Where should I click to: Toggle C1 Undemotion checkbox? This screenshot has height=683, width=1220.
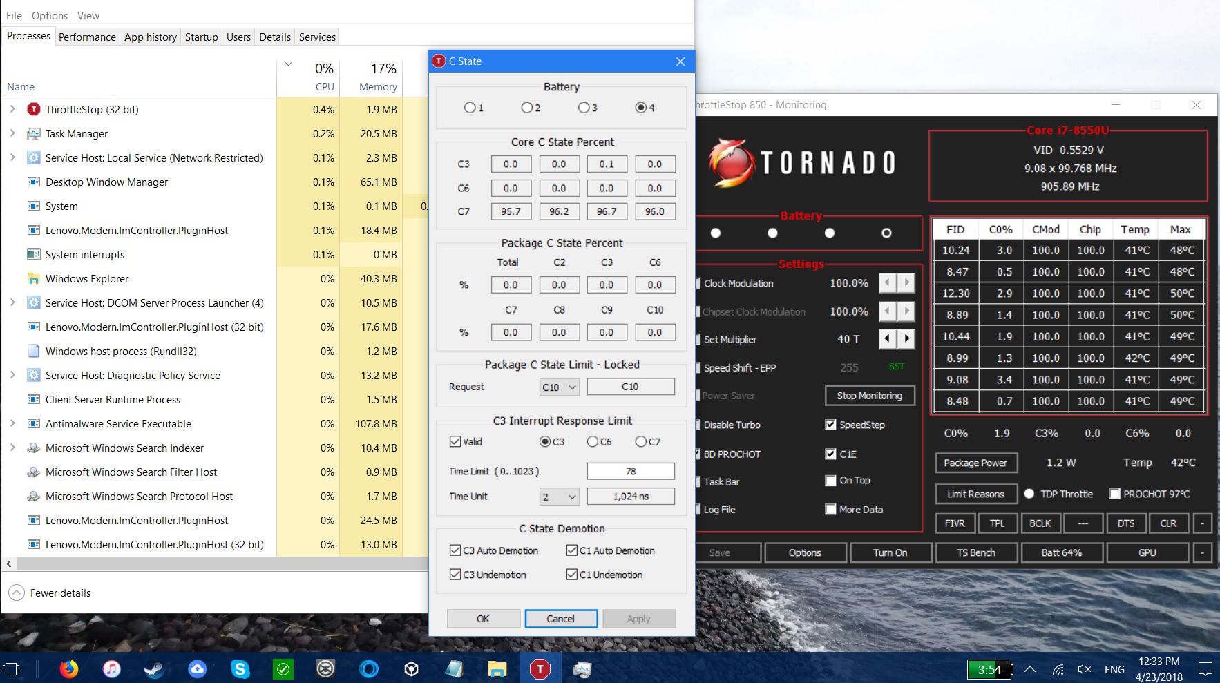(572, 575)
